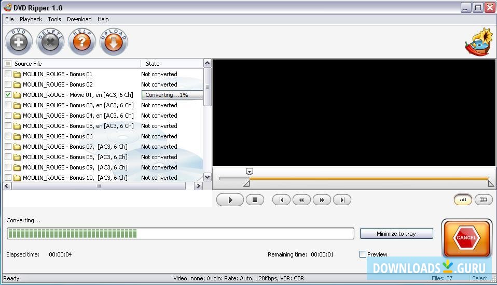
Task: Open the Playback menu
Action: click(x=31, y=19)
